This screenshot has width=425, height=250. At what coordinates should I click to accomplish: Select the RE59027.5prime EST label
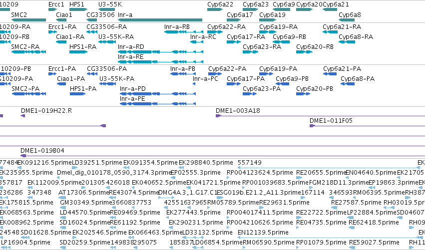click(x=374, y=243)
